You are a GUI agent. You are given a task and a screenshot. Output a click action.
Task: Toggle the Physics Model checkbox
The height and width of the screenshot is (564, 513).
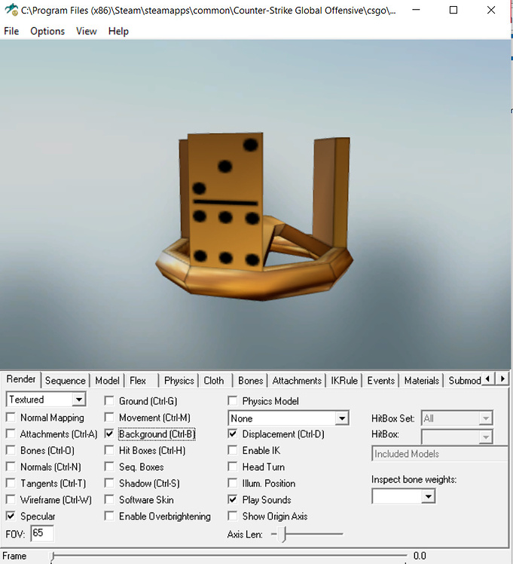[x=233, y=400]
